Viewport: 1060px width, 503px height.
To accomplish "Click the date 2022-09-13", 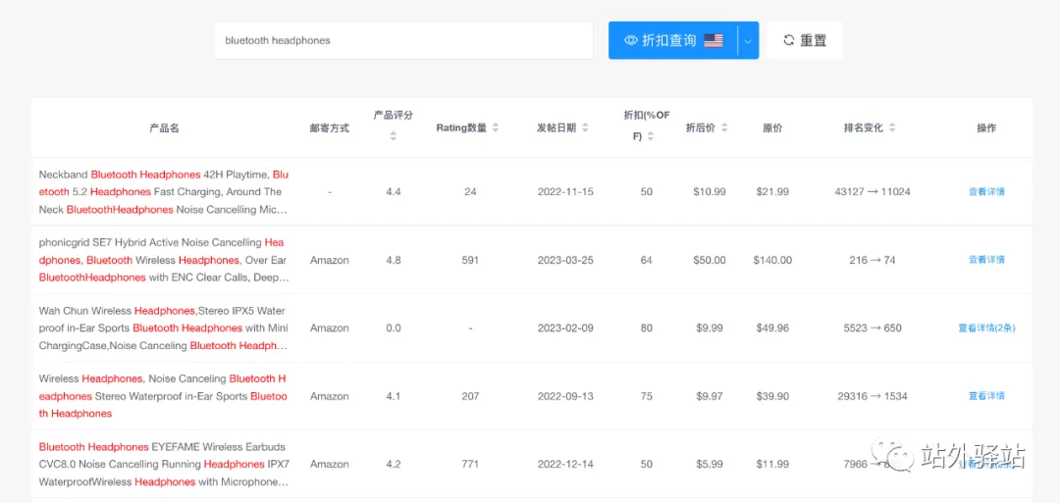I will [x=565, y=396].
